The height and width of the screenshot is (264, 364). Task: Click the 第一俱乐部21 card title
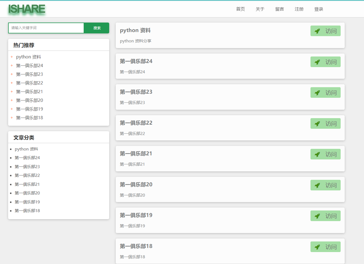tap(136, 154)
